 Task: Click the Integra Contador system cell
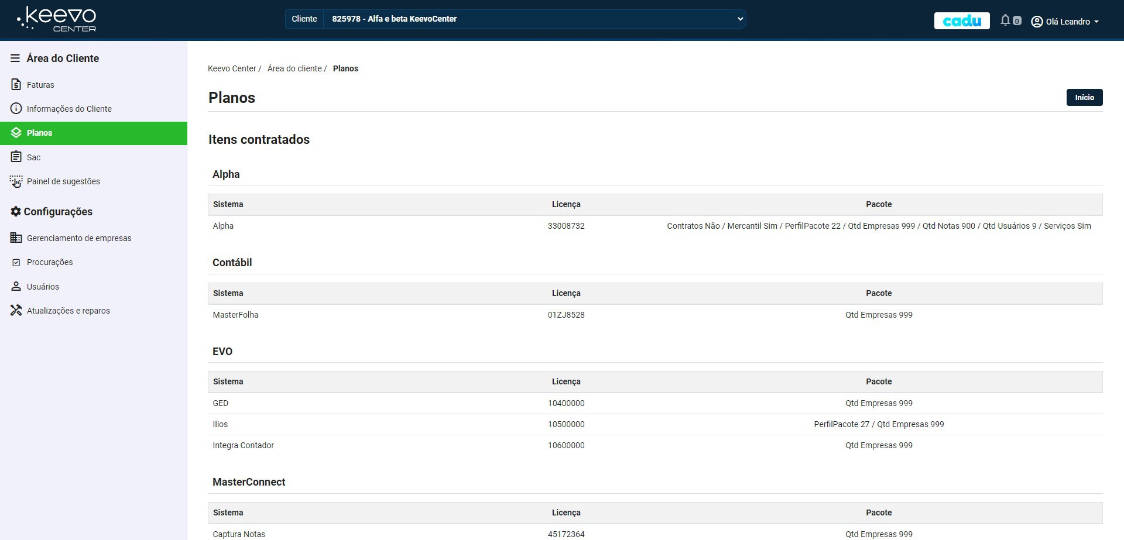point(243,445)
